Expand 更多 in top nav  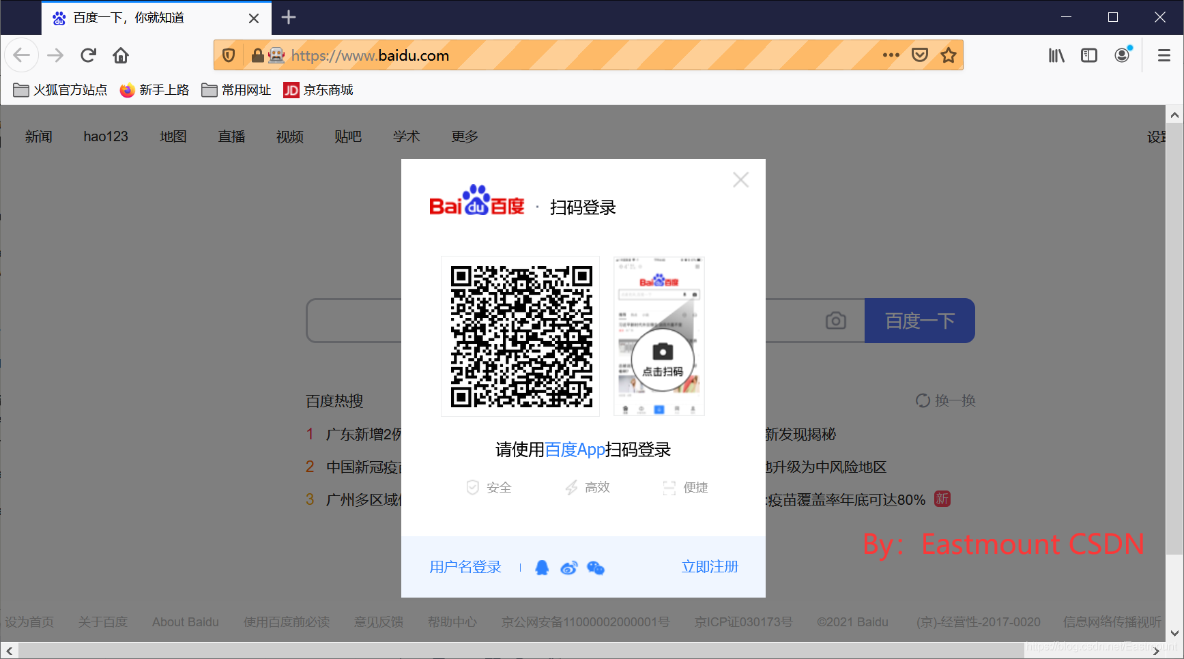pyautogui.click(x=465, y=136)
